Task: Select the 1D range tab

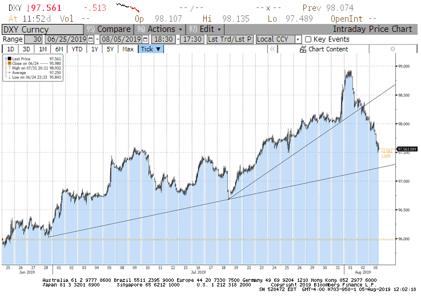Action: pyautogui.click(x=10, y=49)
